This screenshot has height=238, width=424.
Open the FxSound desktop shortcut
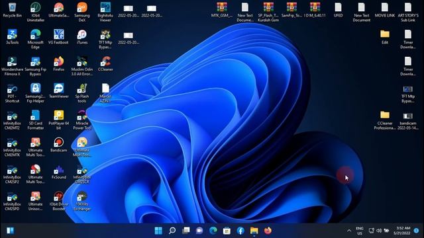coord(59,172)
